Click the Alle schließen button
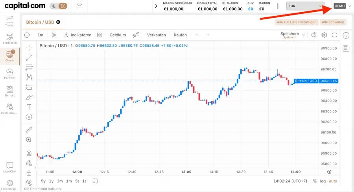The width and height of the screenshot is (354, 192). (x=333, y=22)
